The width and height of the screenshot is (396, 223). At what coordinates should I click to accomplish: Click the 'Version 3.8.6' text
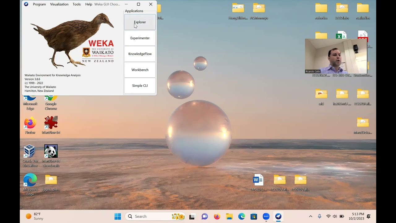[32, 79]
